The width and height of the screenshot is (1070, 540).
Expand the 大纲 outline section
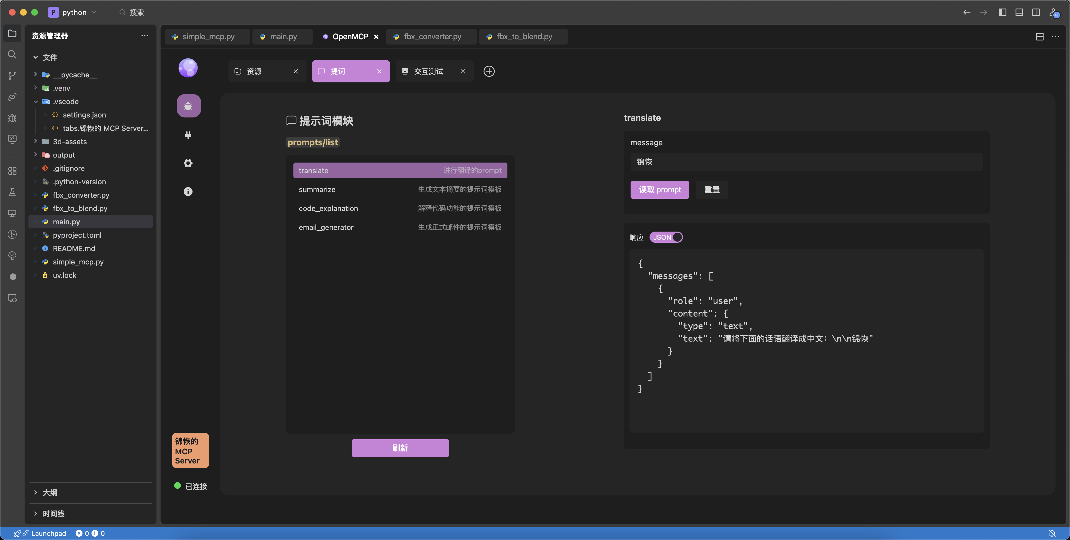click(50, 493)
